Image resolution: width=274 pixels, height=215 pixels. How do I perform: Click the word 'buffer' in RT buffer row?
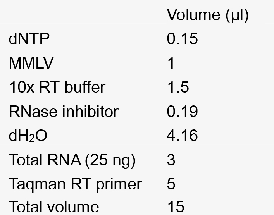(85, 87)
